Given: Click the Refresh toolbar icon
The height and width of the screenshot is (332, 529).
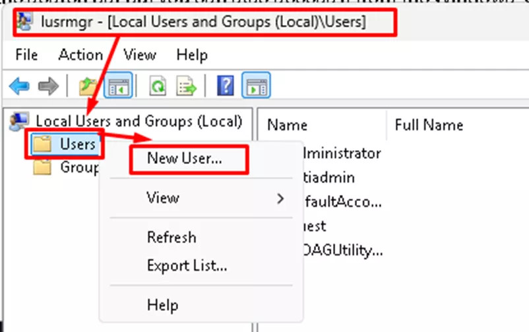Looking at the screenshot, I should coord(158,86).
